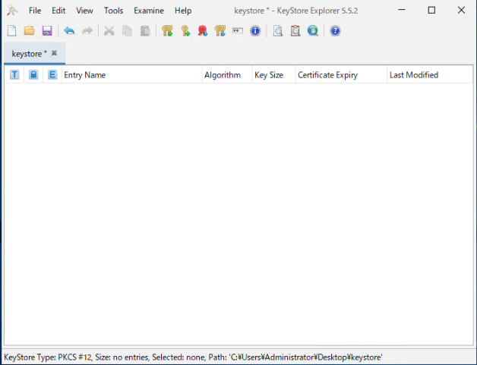This screenshot has width=477, height=365.
Task: Open the View menu
Action: pos(84,11)
